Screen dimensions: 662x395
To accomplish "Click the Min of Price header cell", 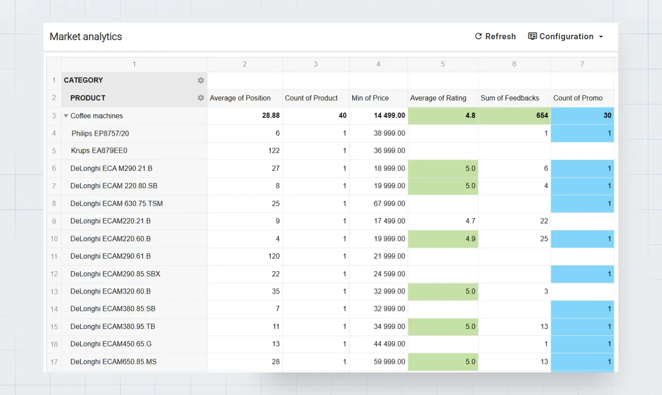I will click(x=370, y=98).
